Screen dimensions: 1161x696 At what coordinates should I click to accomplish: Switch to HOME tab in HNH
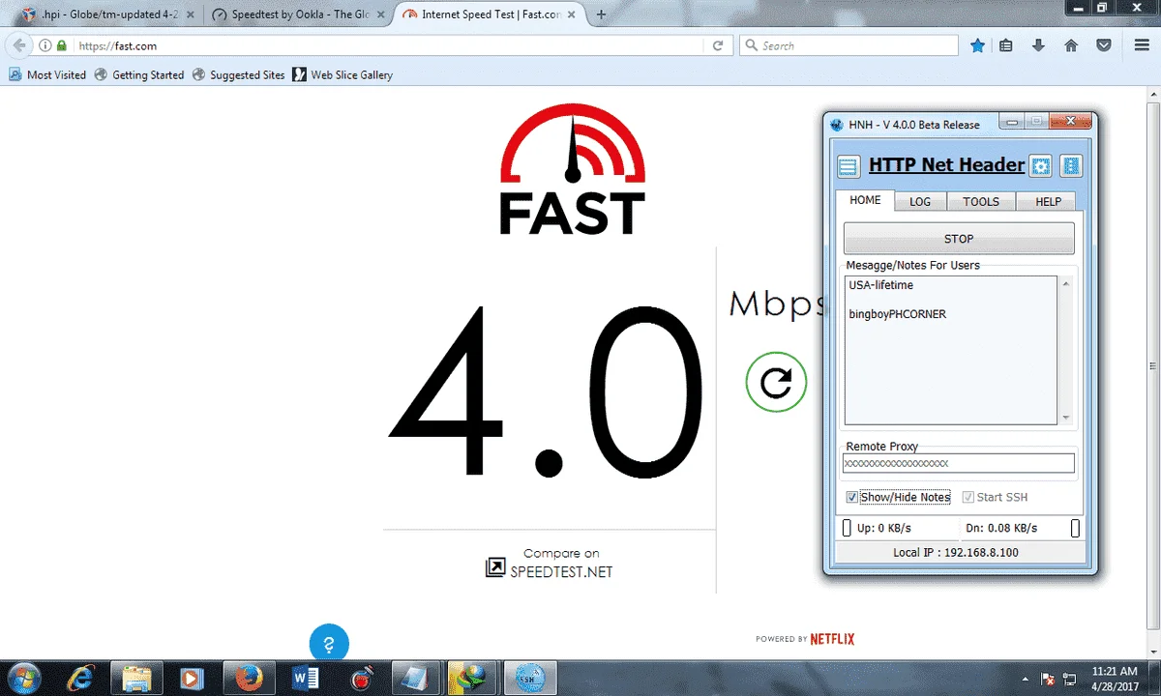[865, 200]
